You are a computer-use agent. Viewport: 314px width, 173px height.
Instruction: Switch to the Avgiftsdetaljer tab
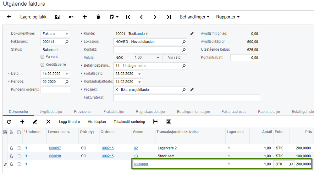click(x=51, y=112)
